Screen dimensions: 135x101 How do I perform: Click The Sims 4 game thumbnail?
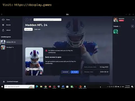[x=3, y=47]
